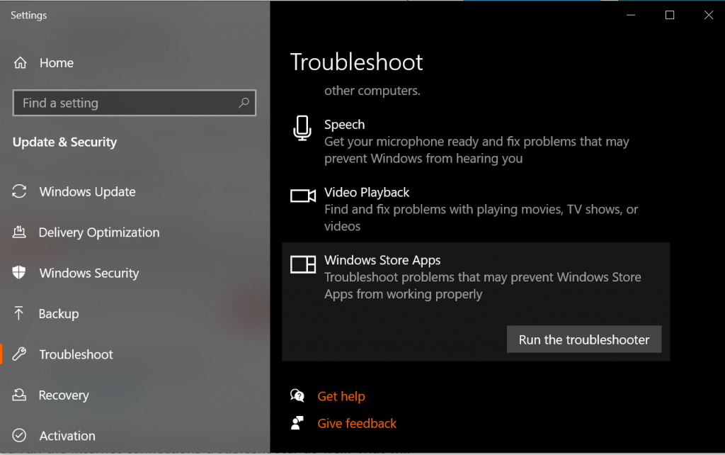Viewport: 725px width, 455px height.
Task: Click the Windows Update sync icon
Action: coord(19,191)
